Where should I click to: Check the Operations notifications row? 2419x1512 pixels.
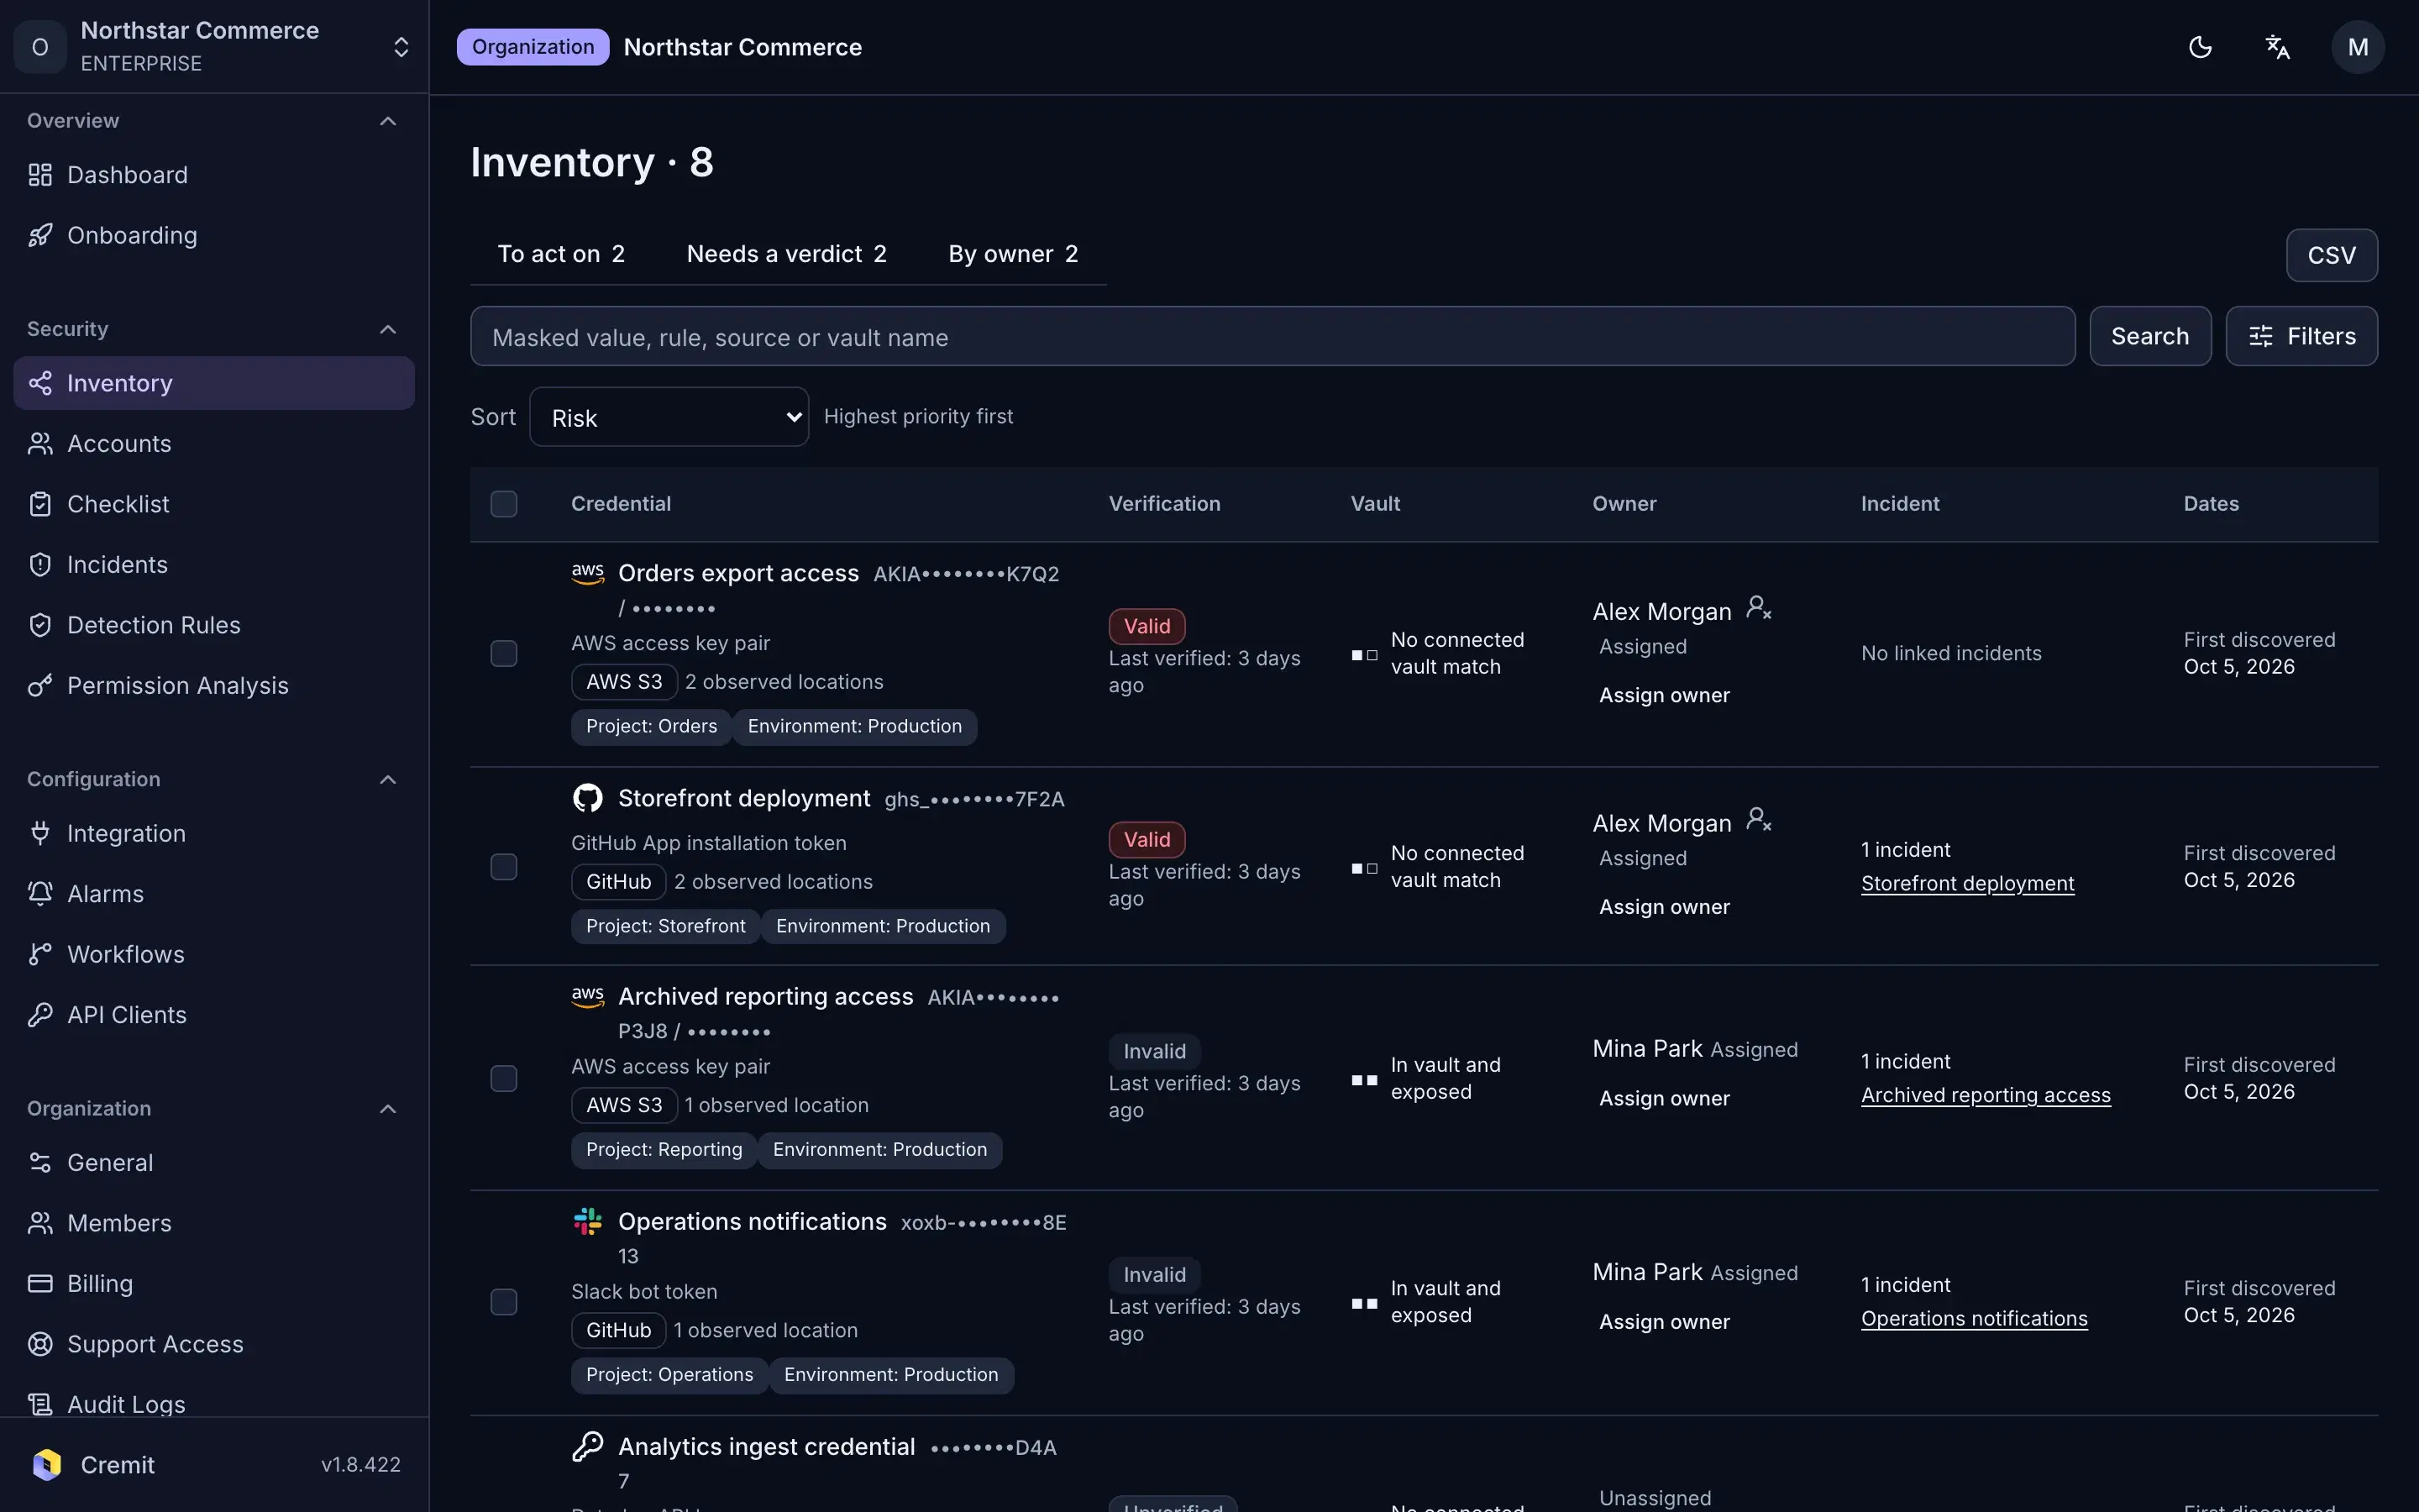(x=504, y=1302)
